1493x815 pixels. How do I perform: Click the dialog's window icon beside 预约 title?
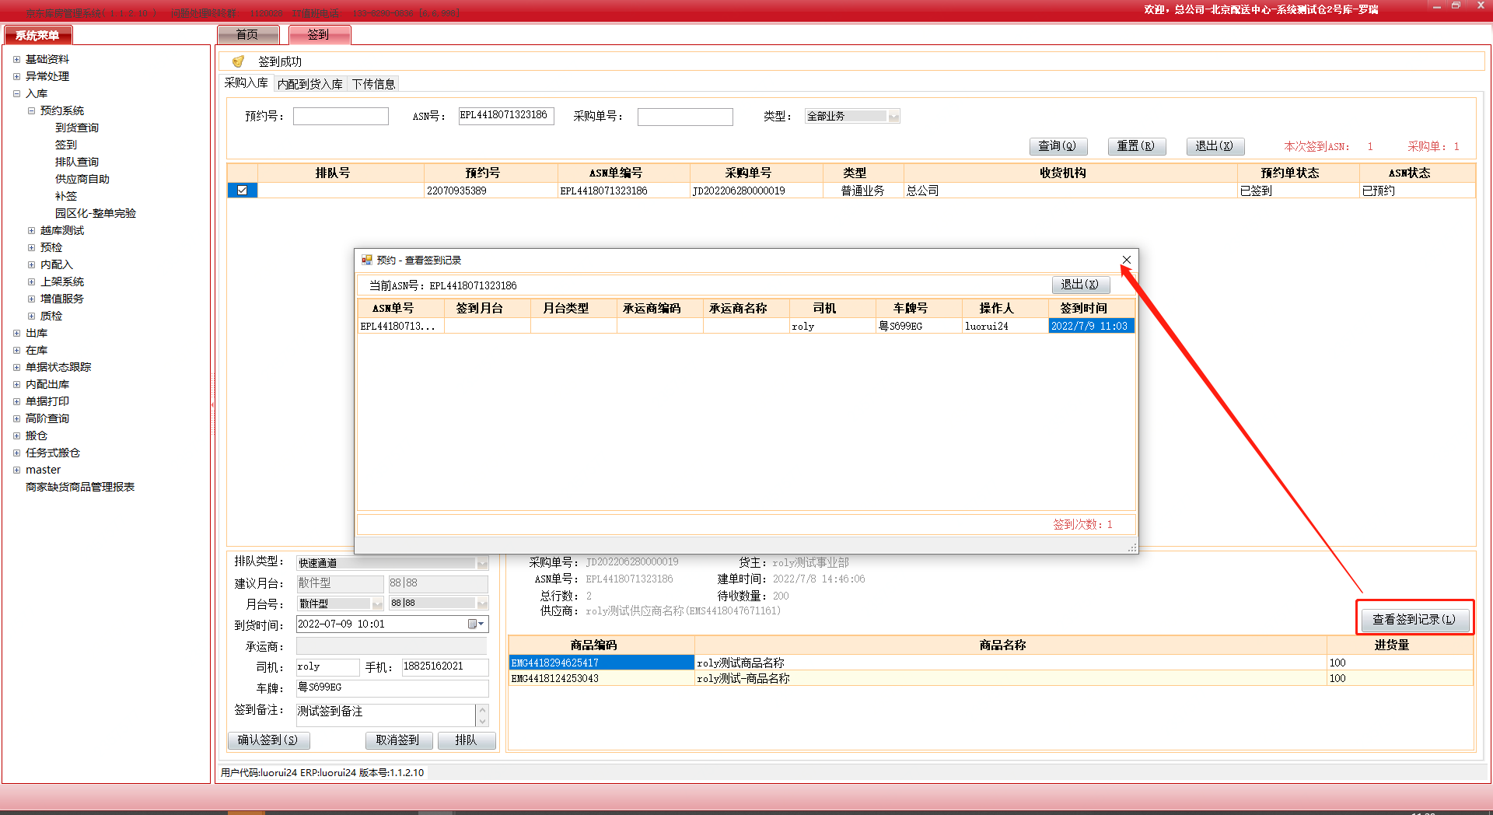[366, 260]
